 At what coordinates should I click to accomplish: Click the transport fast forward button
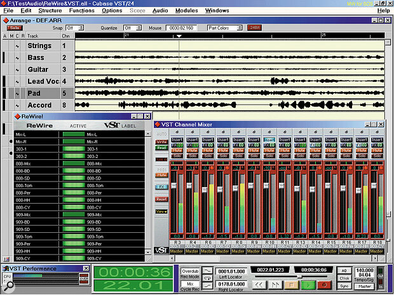pos(275,285)
